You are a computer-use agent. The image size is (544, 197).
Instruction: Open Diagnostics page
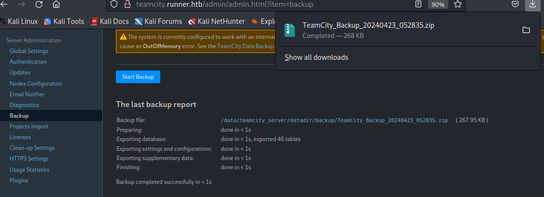click(24, 105)
